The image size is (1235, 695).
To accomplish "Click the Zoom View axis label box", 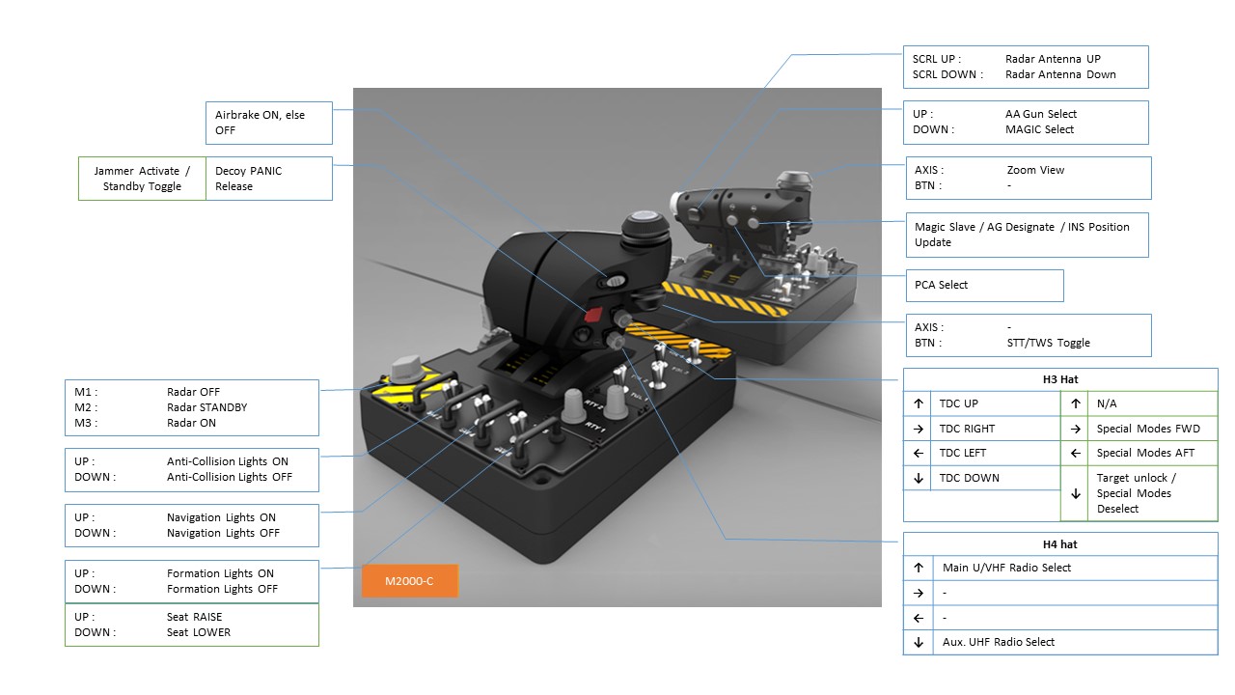I will 1028,178.
